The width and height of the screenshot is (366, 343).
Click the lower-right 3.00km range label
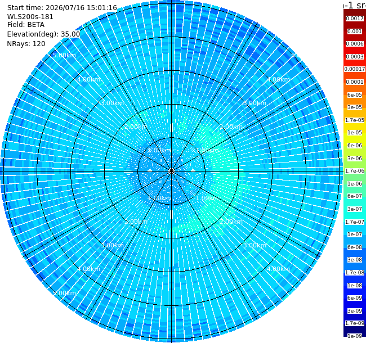(x=255, y=245)
